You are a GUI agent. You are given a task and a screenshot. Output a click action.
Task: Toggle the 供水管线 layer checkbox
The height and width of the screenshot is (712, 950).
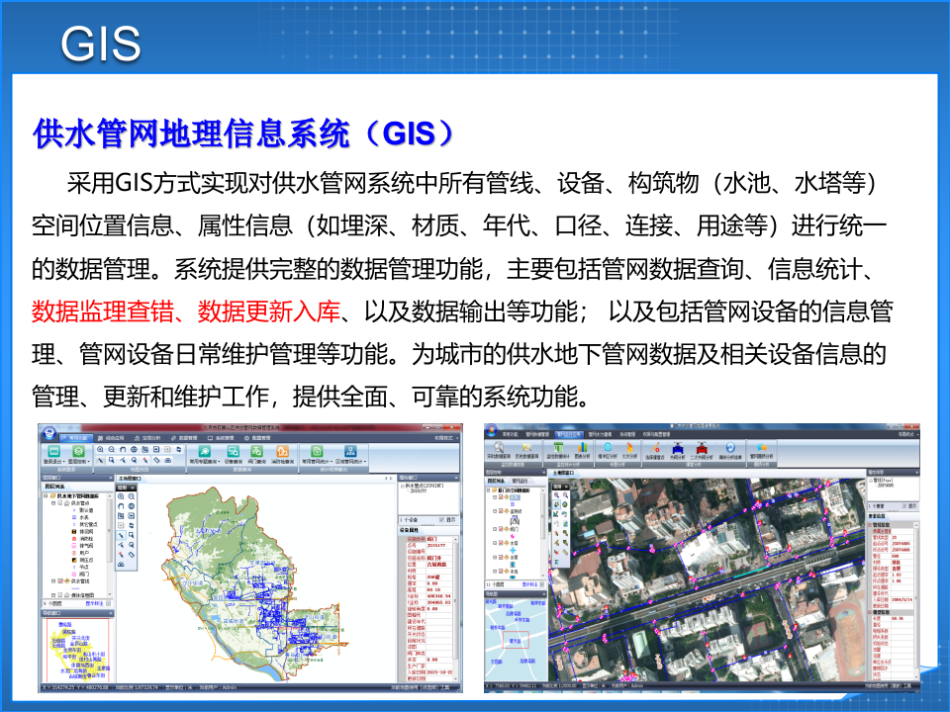click(x=60, y=580)
